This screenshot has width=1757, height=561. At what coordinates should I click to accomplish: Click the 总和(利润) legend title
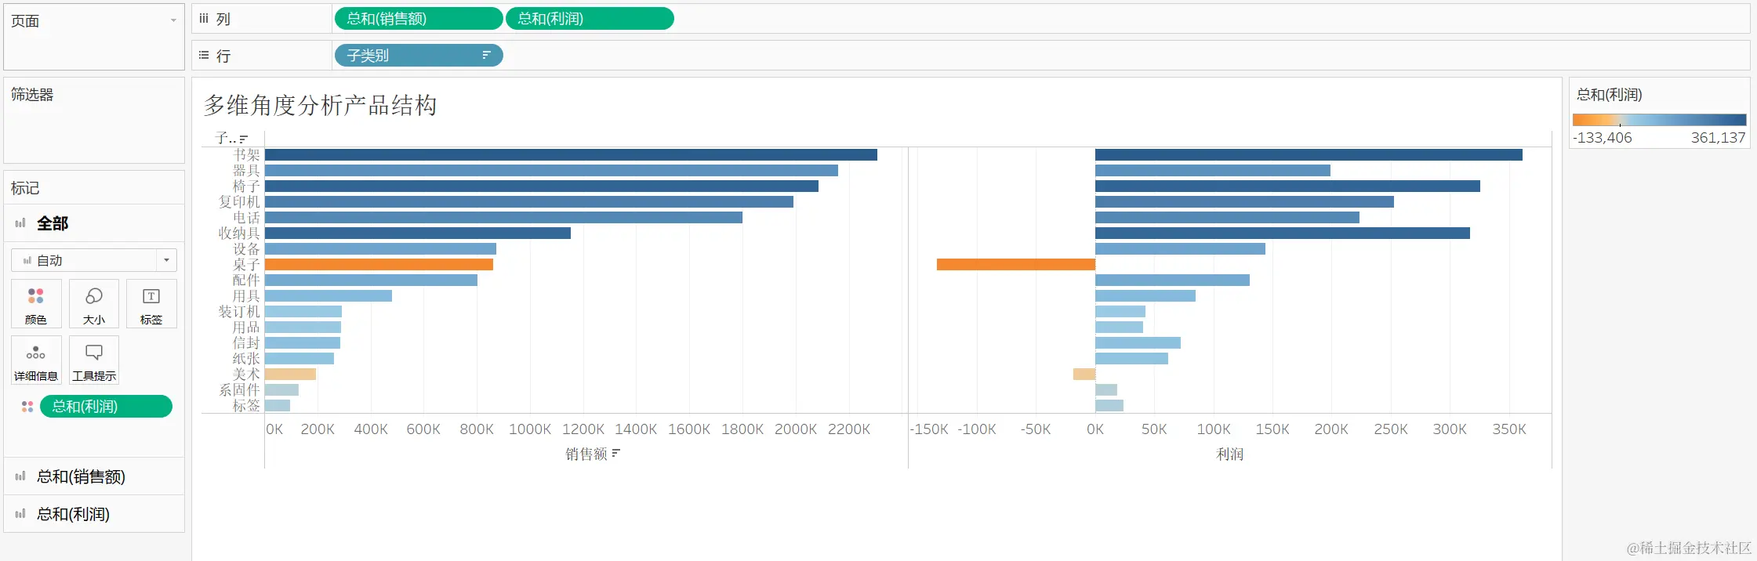click(1610, 95)
